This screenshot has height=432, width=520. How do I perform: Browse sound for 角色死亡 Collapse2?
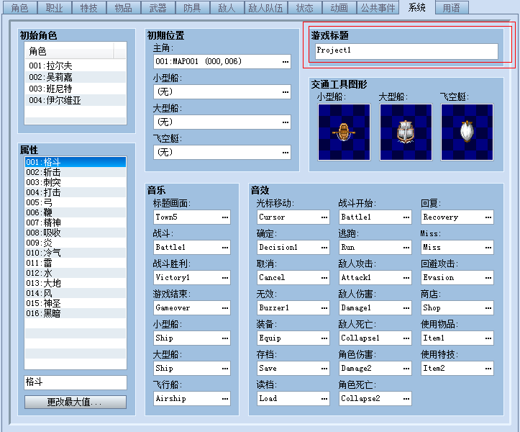point(406,398)
